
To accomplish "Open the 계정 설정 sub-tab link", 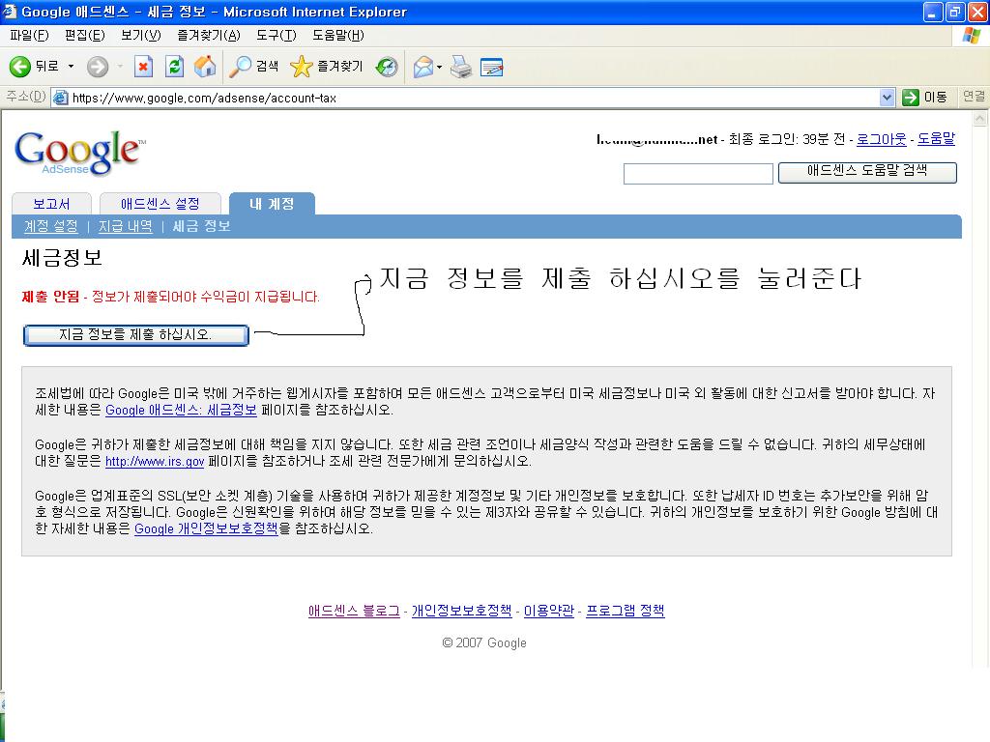I will coord(50,226).
